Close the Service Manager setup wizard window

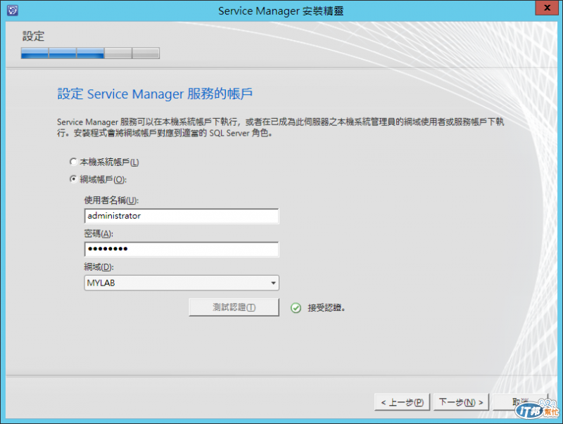(547, 8)
